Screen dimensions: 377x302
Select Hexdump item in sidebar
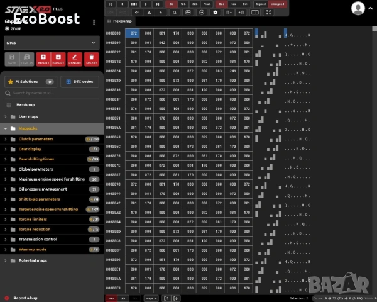(x=52, y=105)
